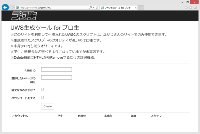
Task: Click the address bar URL pronama.ujigami.net
Action: [x=35, y=7]
